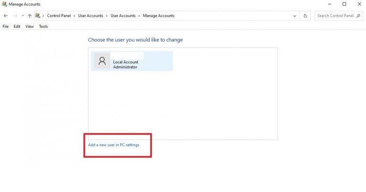Viewport: 366px width, 192px height.
Task: Click the Manage Accounts icon in the title bar
Action: click(4, 4)
